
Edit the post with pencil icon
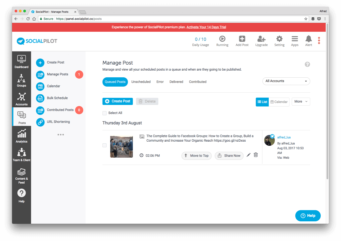(x=248, y=155)
